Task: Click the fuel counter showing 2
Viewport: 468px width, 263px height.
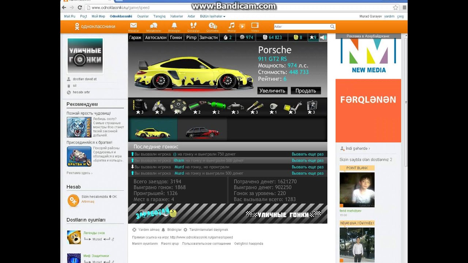Action: coord(227,37)
